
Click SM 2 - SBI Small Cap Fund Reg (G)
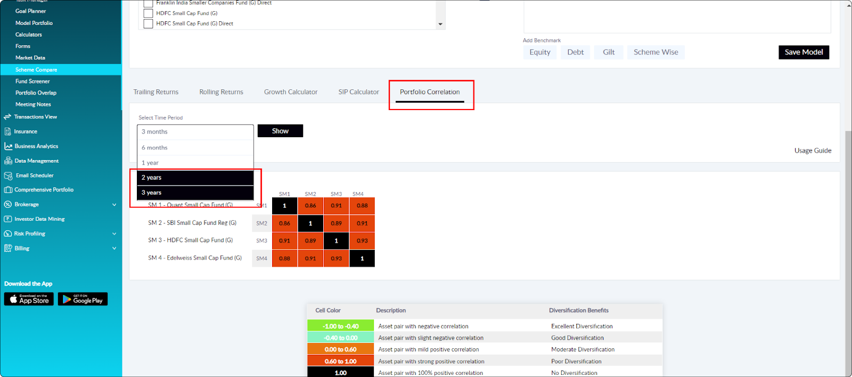pos(192,223)
